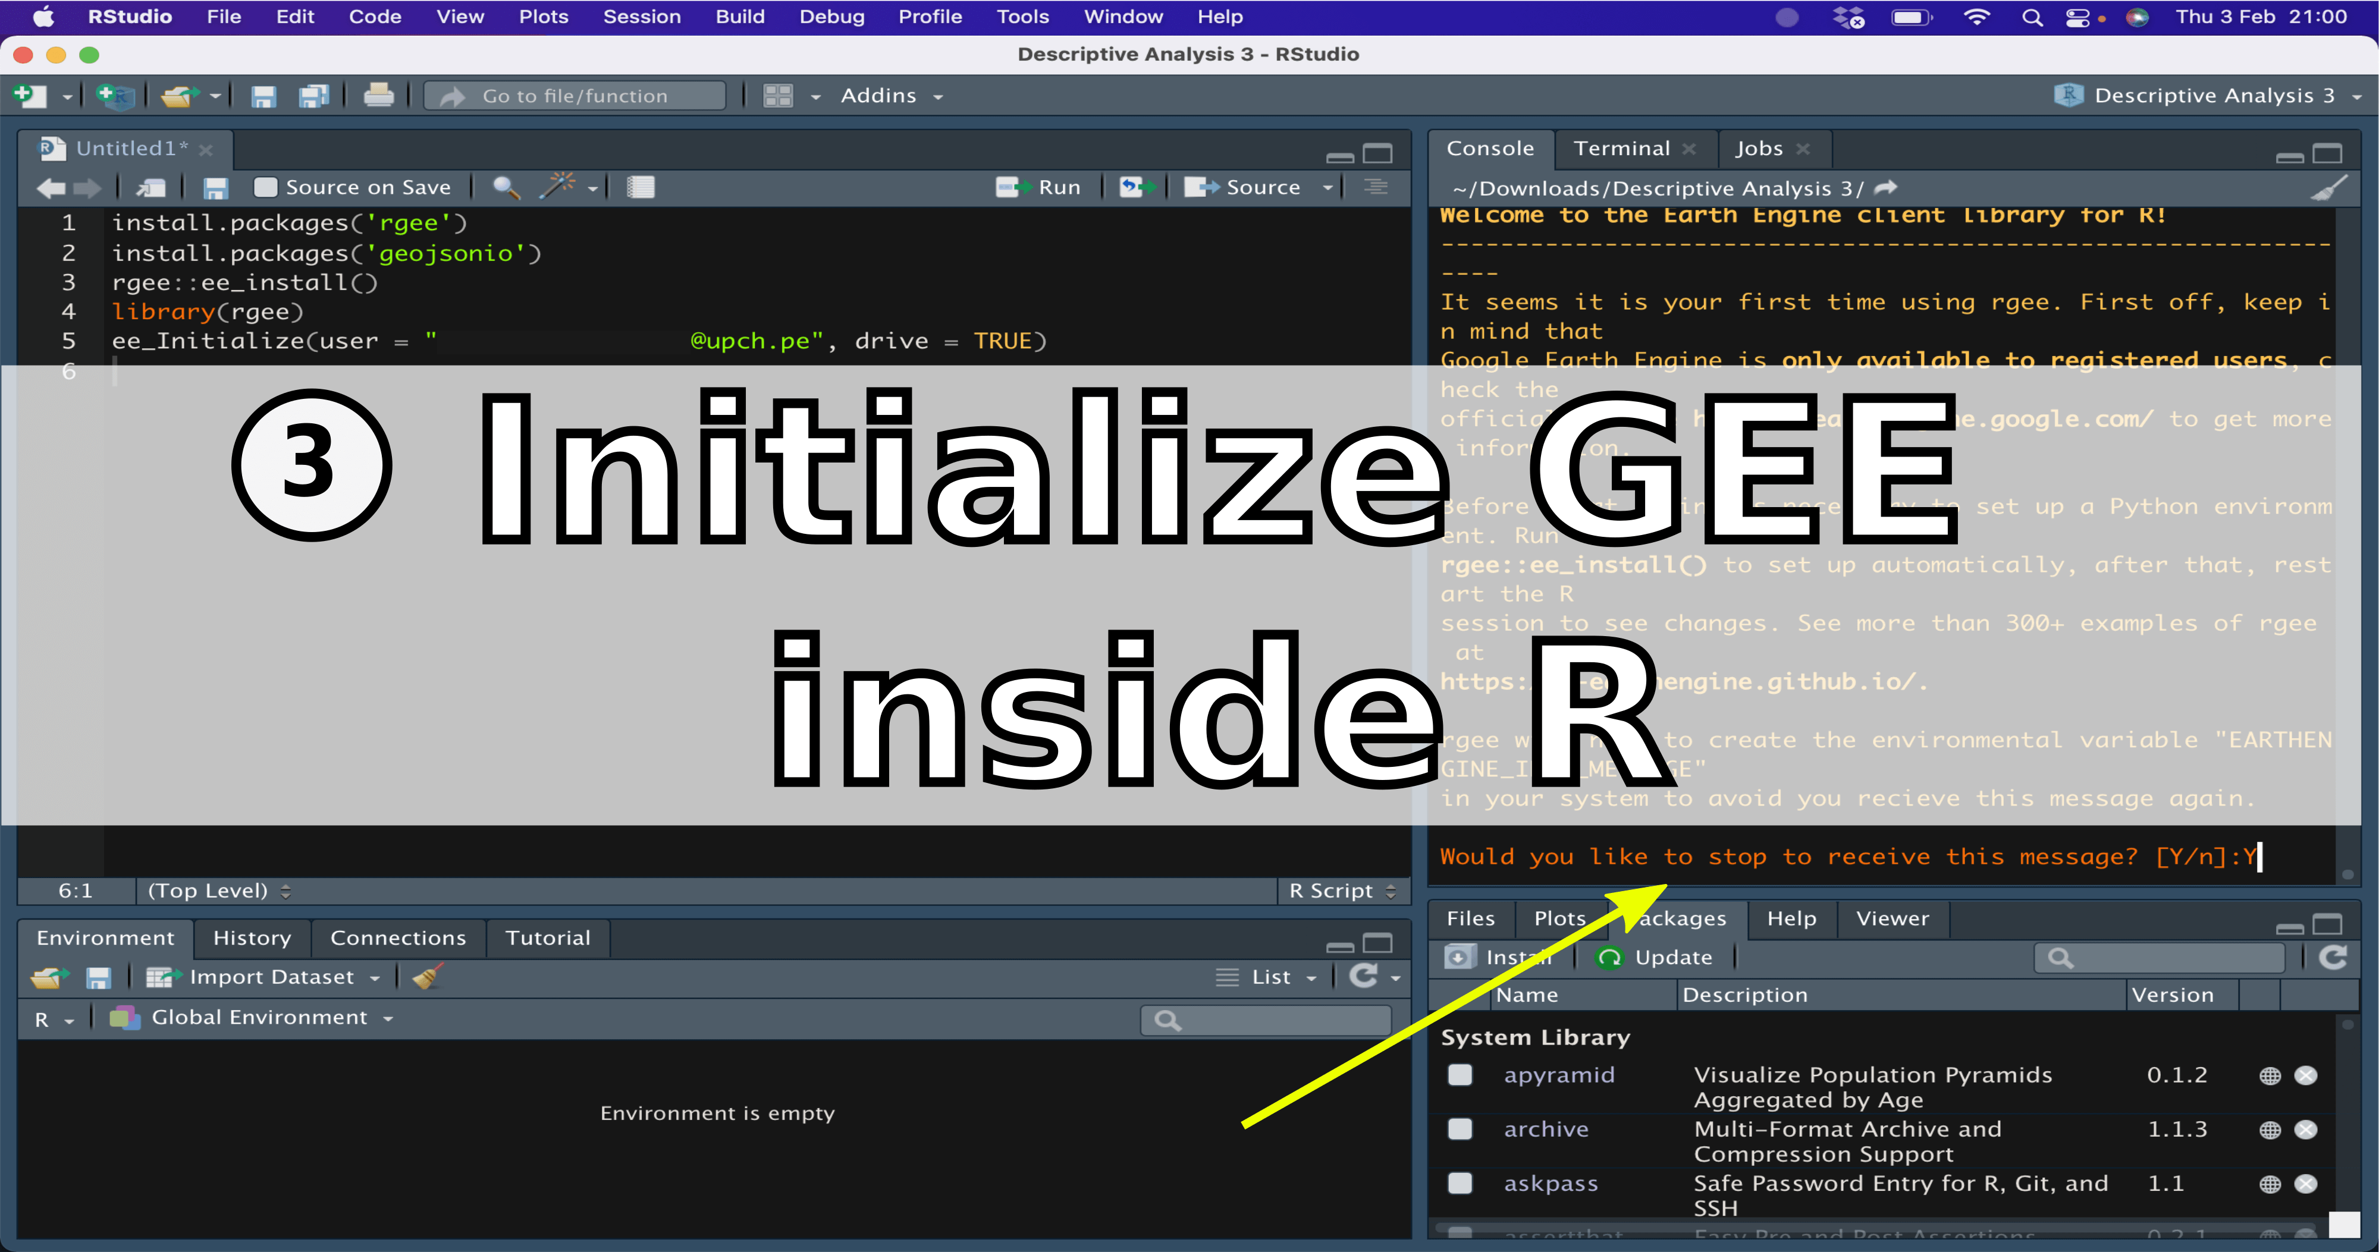This screenshot has height=1252, width=2379.
Task: Open the Wi-Fi status menu
Action: pos(1976,17)
